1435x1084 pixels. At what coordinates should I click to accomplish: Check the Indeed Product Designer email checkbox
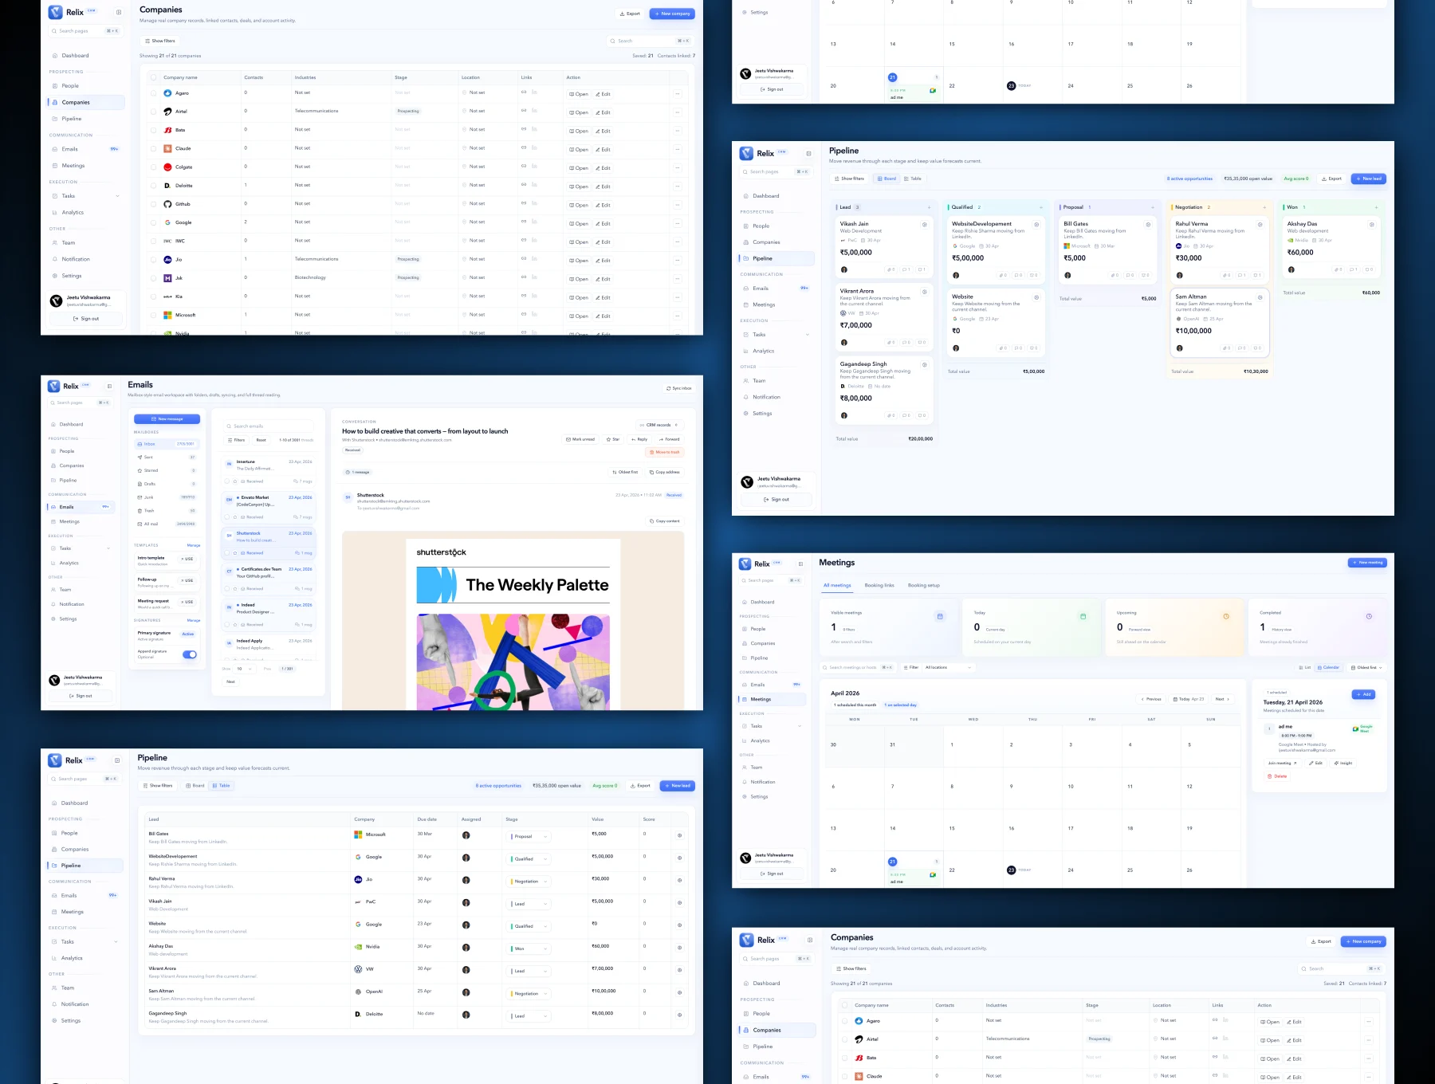[226, 624]
